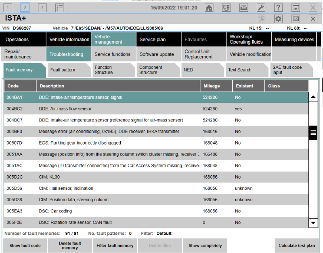Open the Measuring devices menu
The width and height of the screenshot is (323, 253).
[294, 39]
